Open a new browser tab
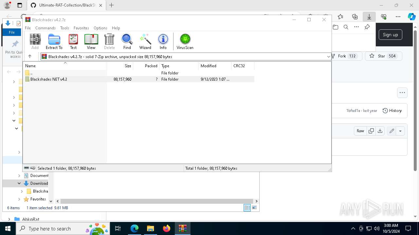Viewport: 419px width, 235px height. tap(112, 5)
